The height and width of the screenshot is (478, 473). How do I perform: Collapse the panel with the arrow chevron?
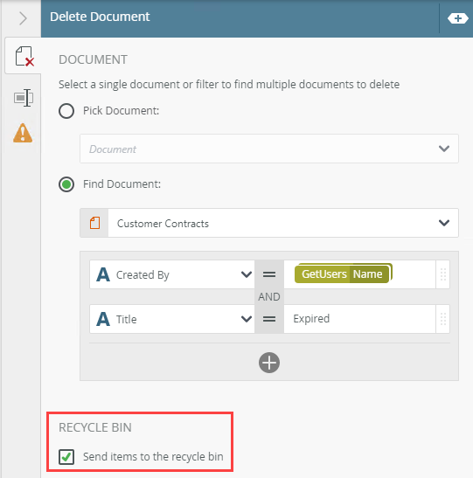(23, 18)
